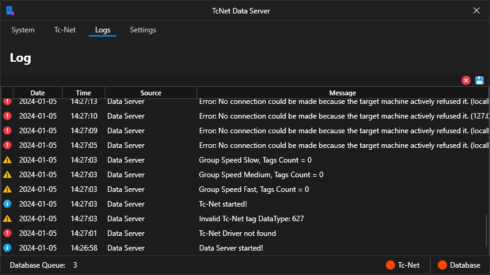This screenshot has height=275, width=490.
Task: Click warning icon for Group Speed Slow
Action: tap(7, 160)
